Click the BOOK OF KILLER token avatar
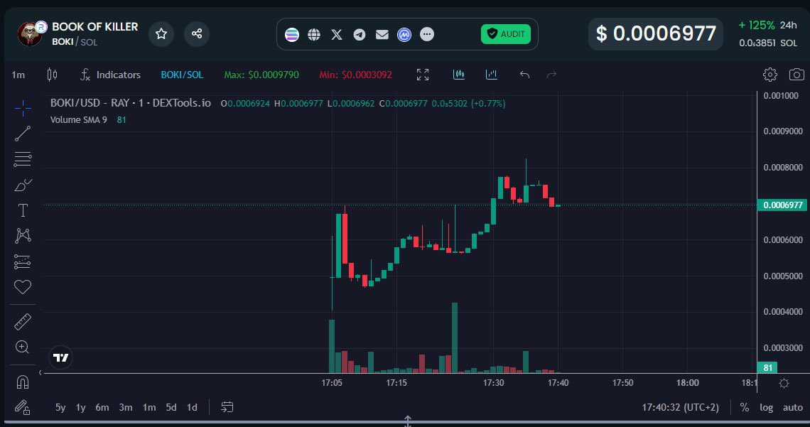 click(30, 34)
